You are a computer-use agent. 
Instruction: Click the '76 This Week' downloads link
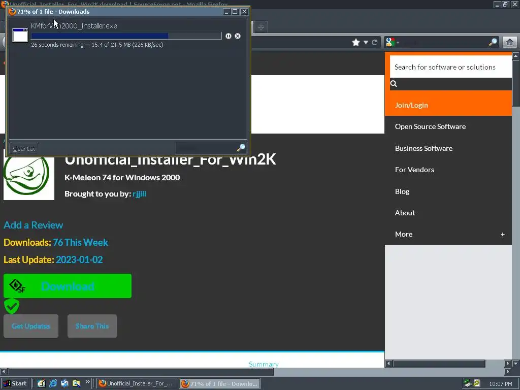pyautogui.click(x=80, y=242)
